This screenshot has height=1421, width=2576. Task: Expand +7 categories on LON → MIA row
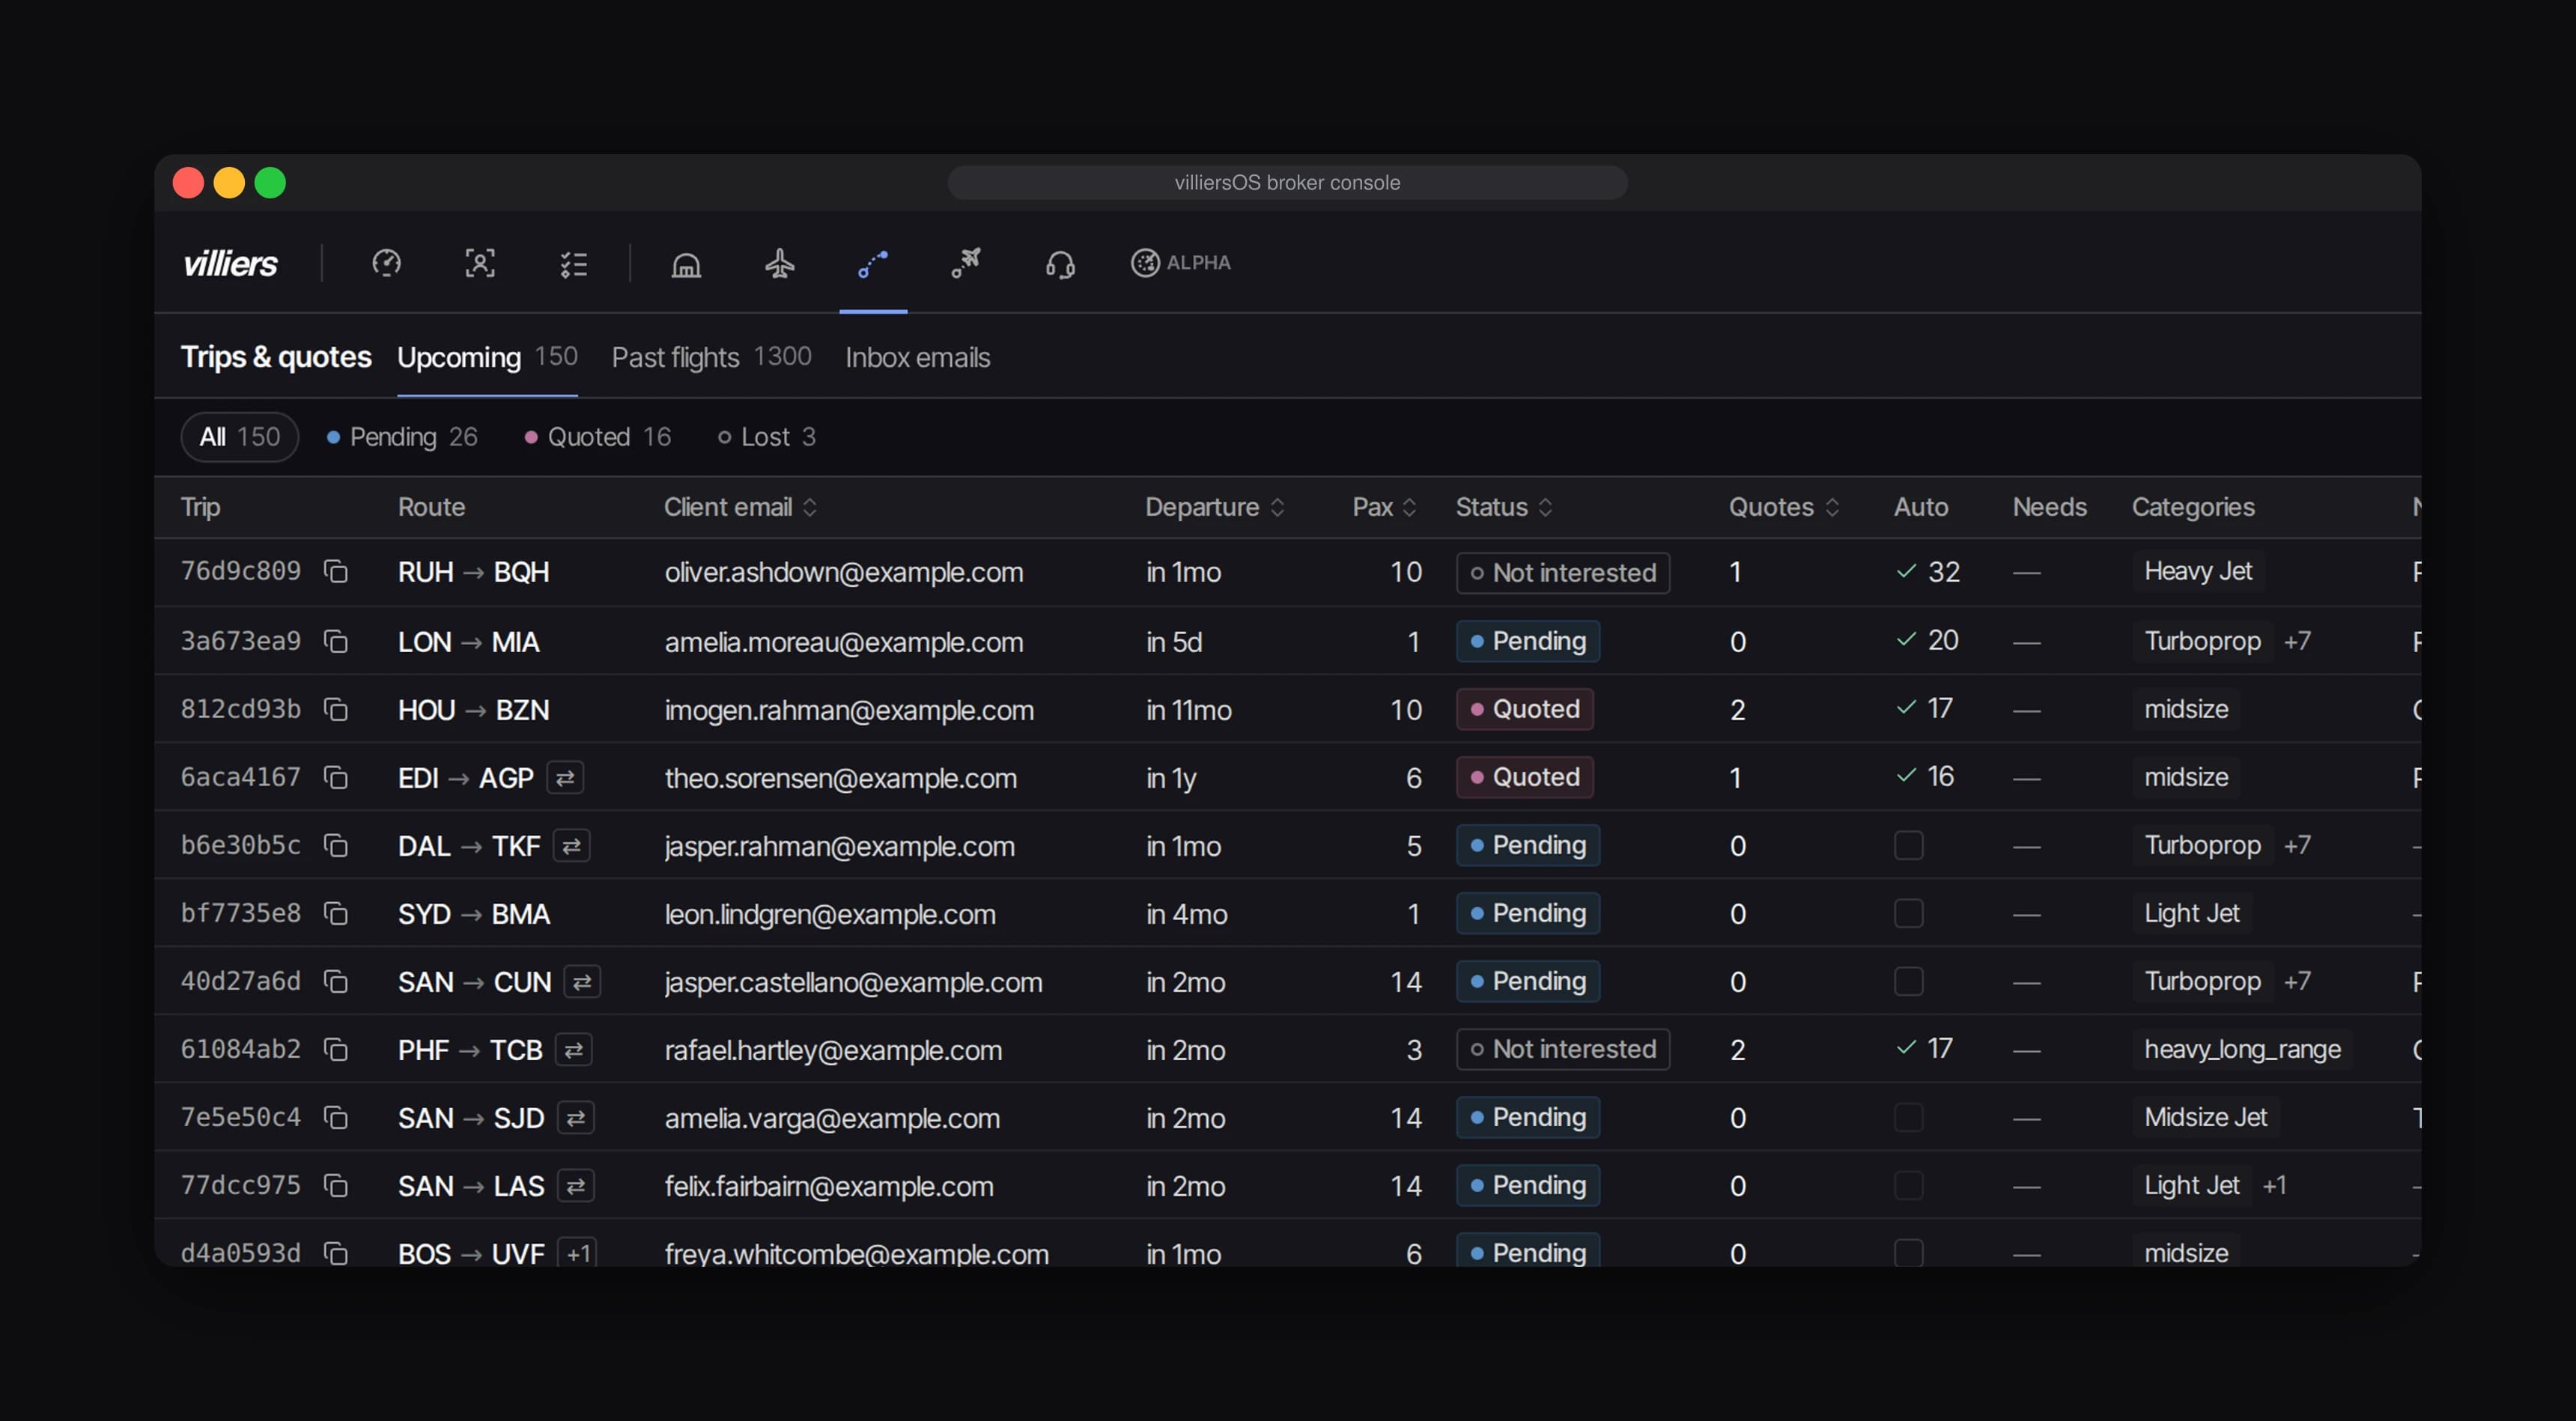coord(2297,641)
